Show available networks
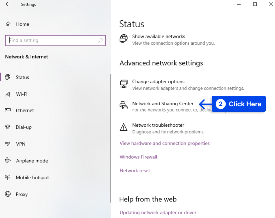This screenshot has height=218, width=275. (x=159, y=36)
